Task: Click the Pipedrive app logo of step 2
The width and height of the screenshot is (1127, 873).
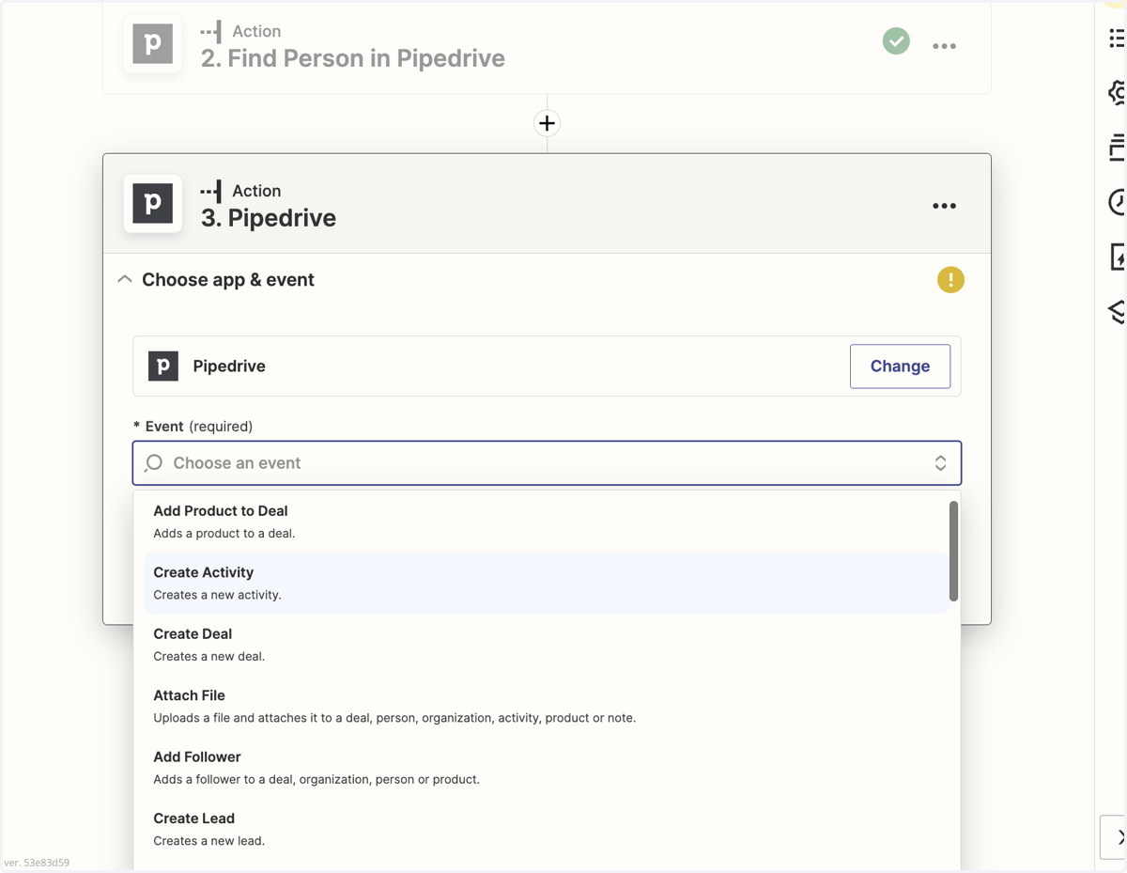Action: click(x=153, y=44)
